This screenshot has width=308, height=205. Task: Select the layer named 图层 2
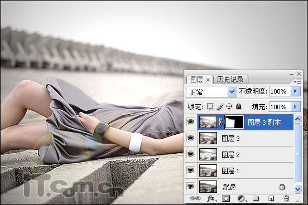[230, 155]
